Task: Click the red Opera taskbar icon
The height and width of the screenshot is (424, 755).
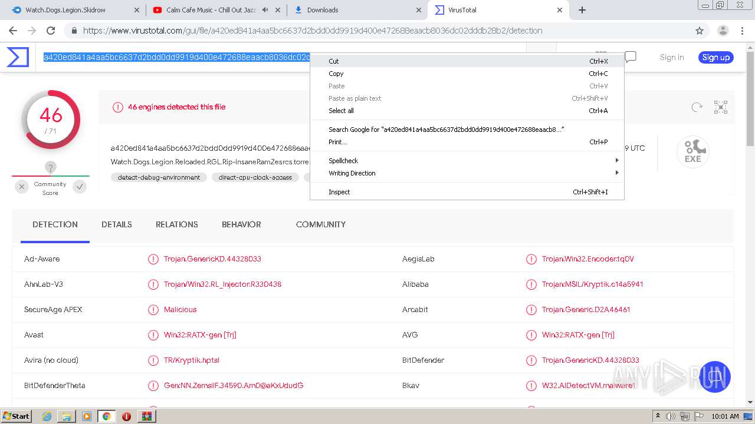Action: tap(126, 416)
